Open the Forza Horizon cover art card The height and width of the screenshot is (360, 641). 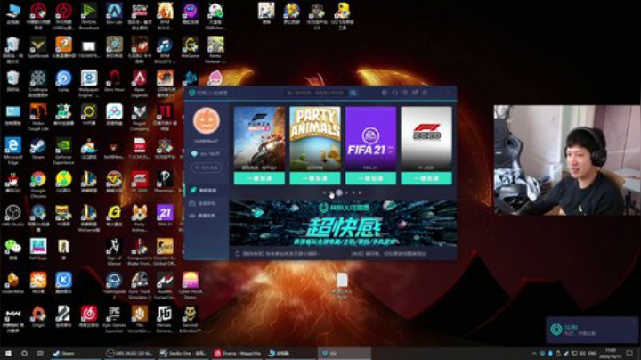pos(259,138)
